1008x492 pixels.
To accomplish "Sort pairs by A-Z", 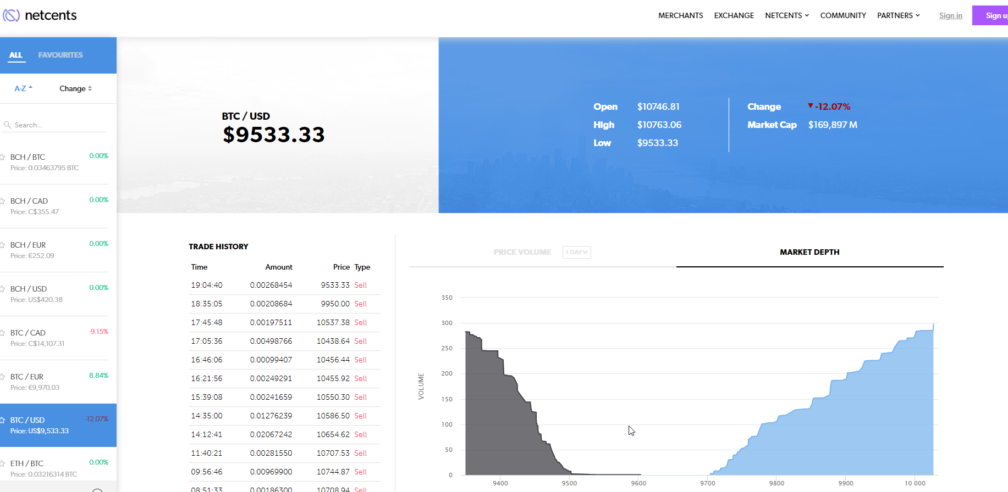I will click(24, 88).
